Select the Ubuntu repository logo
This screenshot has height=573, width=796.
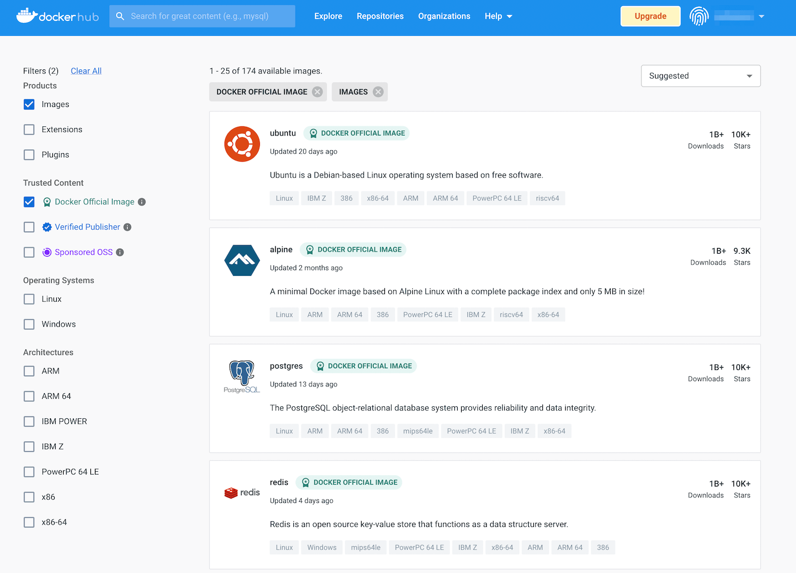coord(242,144)
